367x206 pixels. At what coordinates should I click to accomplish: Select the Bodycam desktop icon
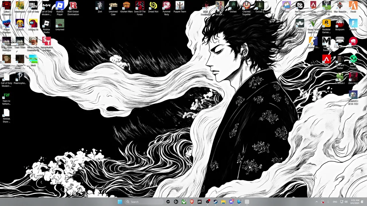pyautogui.click(x=340, y=25)
